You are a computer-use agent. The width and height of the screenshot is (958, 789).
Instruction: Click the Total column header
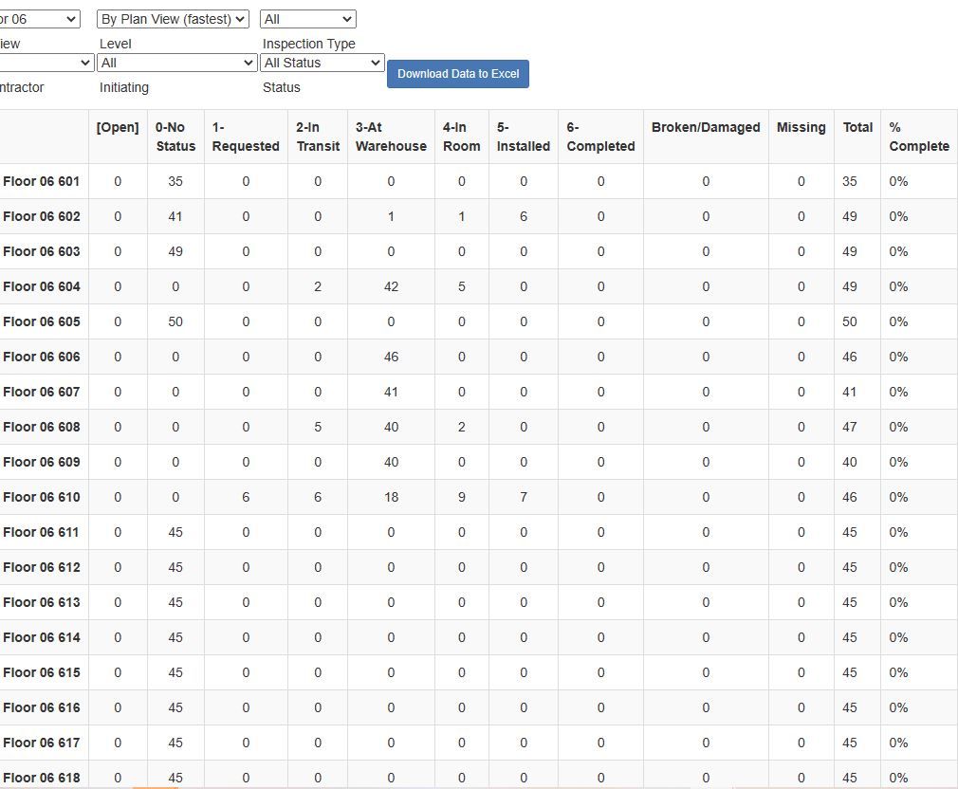click(857, 127)
